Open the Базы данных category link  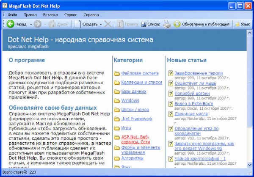click(134, 91)
